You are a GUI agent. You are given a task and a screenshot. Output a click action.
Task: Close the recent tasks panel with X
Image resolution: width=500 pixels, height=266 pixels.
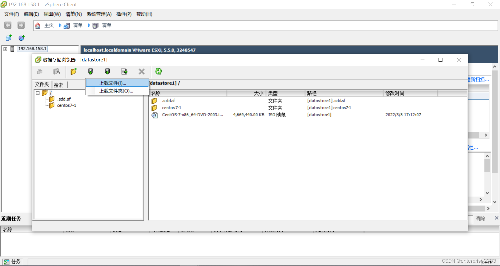[496, 218]
